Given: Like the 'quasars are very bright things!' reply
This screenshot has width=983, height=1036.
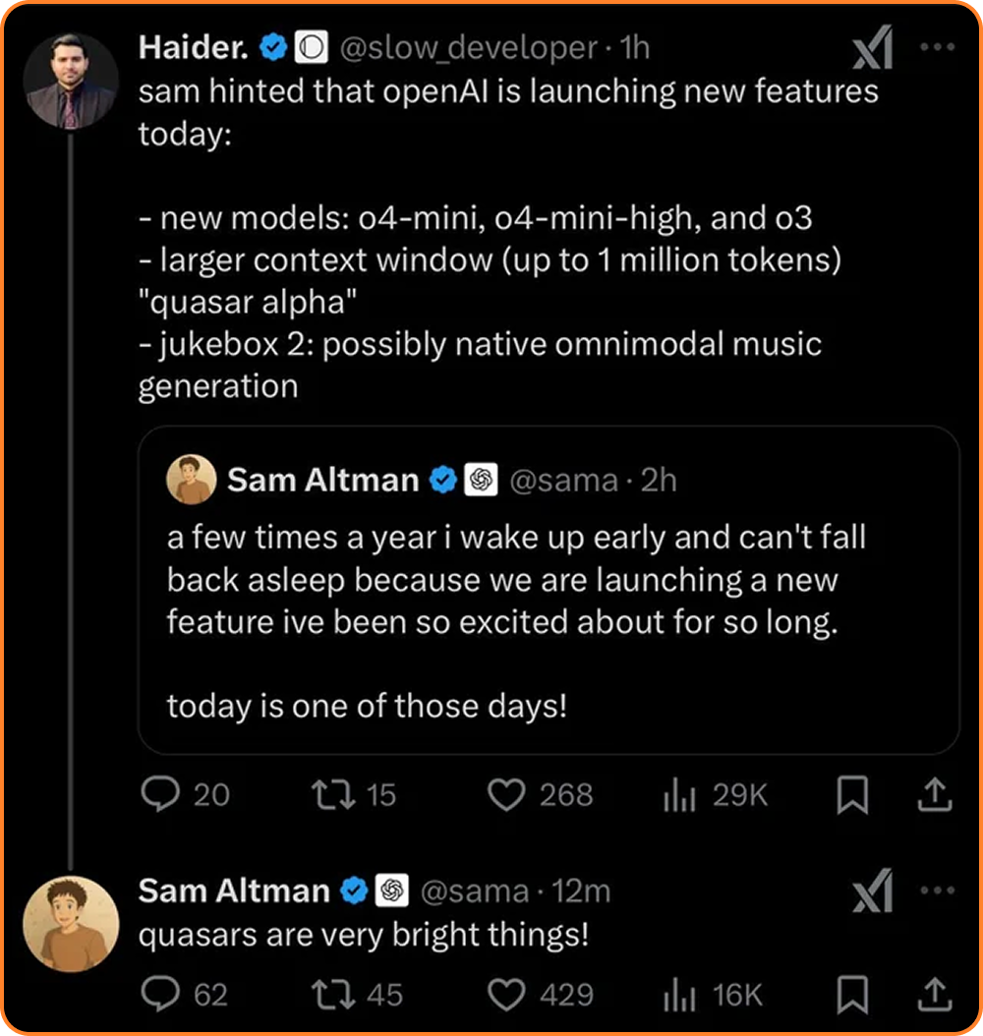Looking at the screenshot, I should pos(506,996).
